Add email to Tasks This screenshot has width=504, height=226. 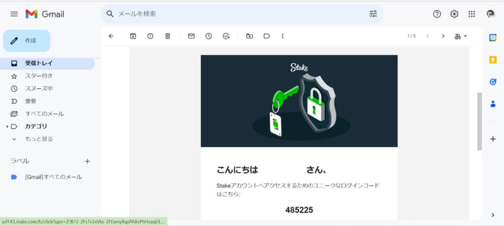226,36
